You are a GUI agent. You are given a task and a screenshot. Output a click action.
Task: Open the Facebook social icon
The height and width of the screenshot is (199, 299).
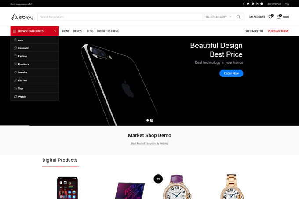pos(244,4)
